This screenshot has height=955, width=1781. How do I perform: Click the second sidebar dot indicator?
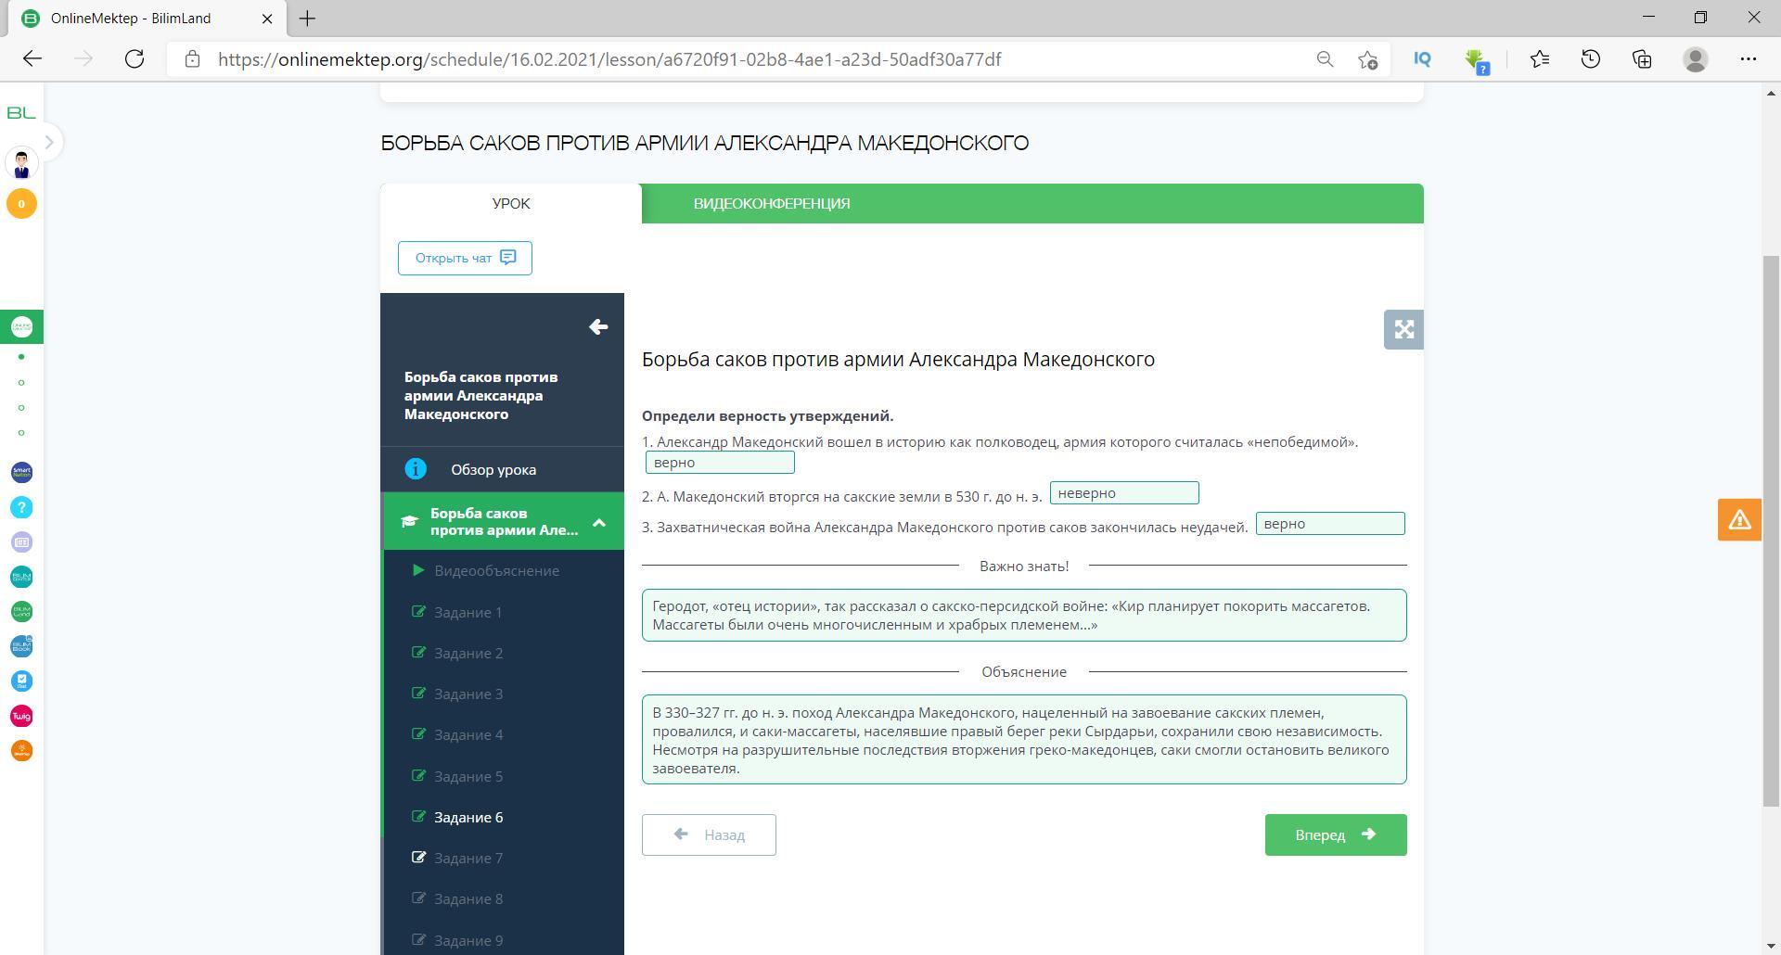coord(21,382)
